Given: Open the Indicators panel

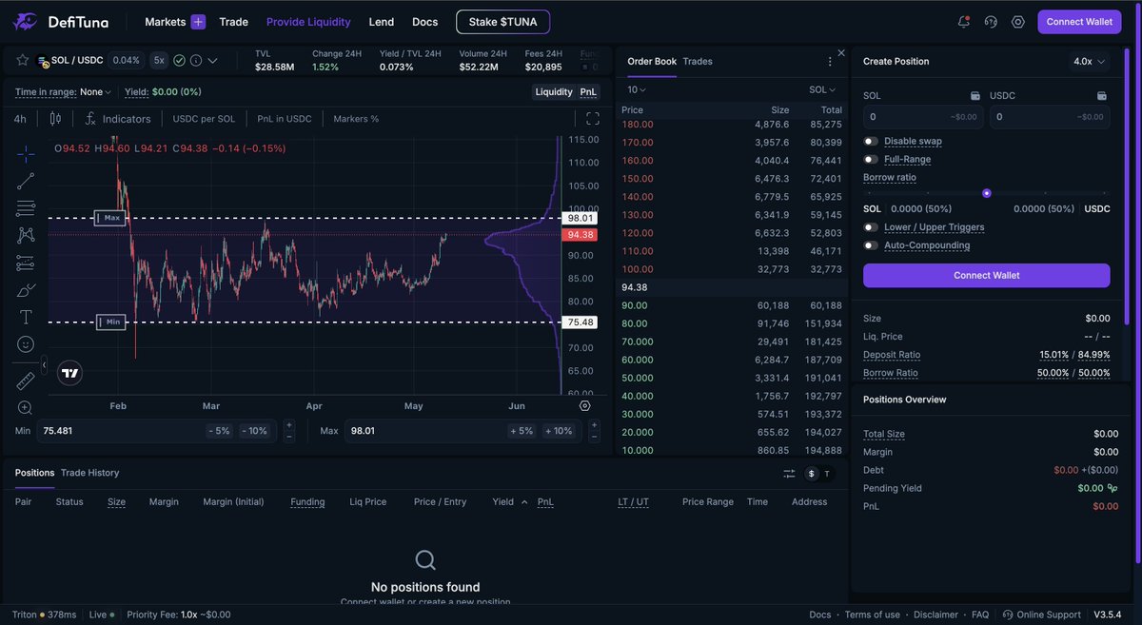Looking at the screenshot, I should (118, 119).
